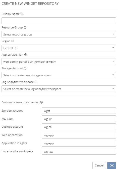
Task: Open the Central US region dropdown
Action: 59,48
